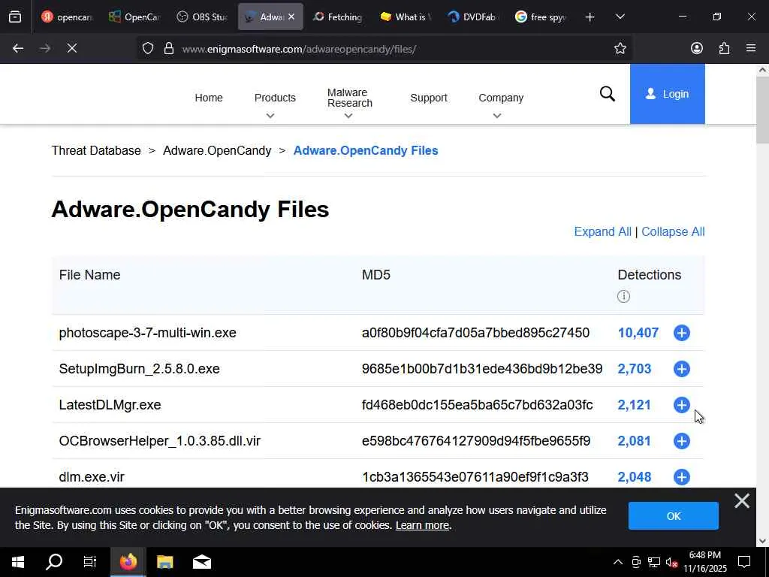Switch to the What is tab
The width and height of the screenshot is (769, 577).
click(x=406, y=17)
